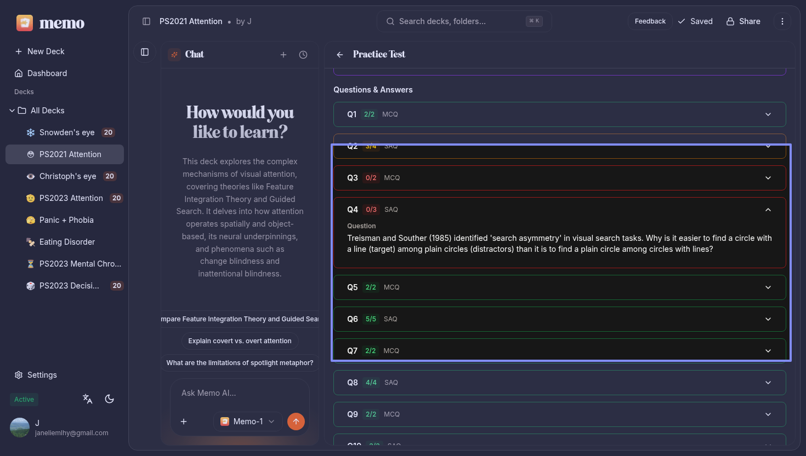Open the three-dot more options menu
The image size is (806, 456).
pos(782,21)
